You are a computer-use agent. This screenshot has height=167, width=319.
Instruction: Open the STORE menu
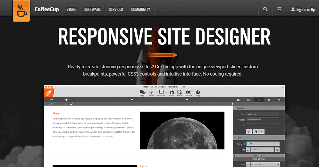tap(71, 10)
